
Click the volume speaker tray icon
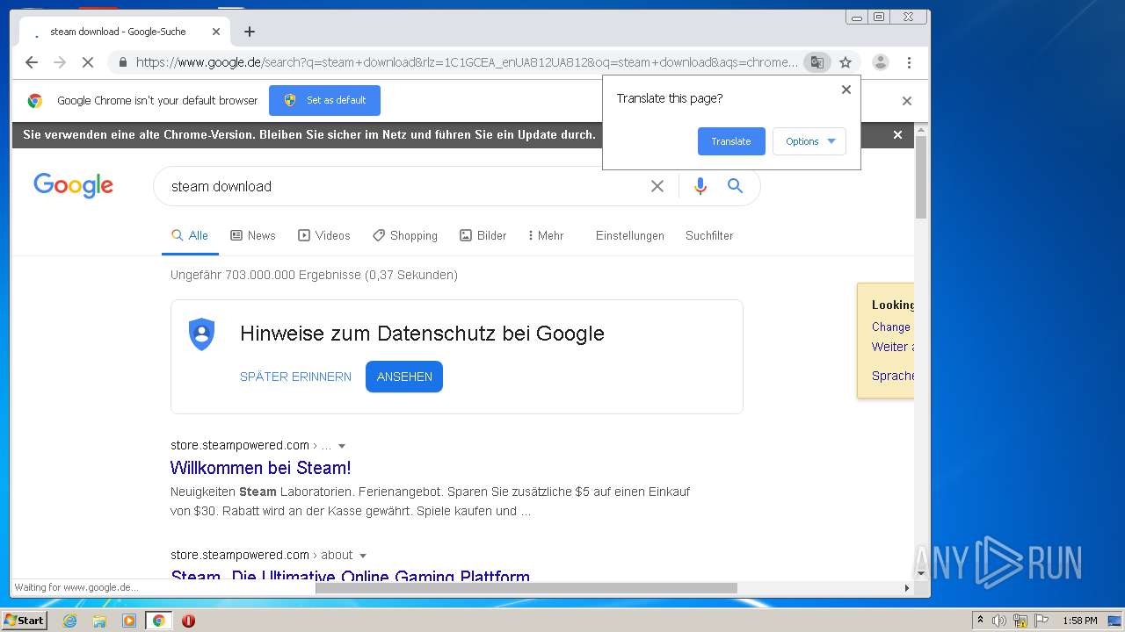click(999, 621)
